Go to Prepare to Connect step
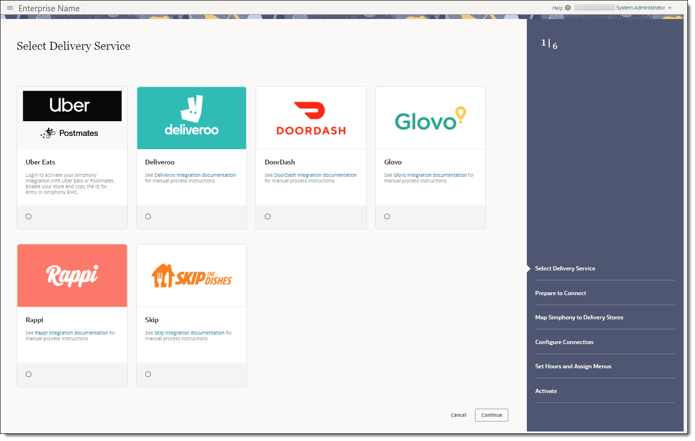 coord(561,293)
